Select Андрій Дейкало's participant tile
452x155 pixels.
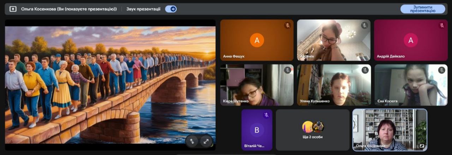click(x=411, y=40)
